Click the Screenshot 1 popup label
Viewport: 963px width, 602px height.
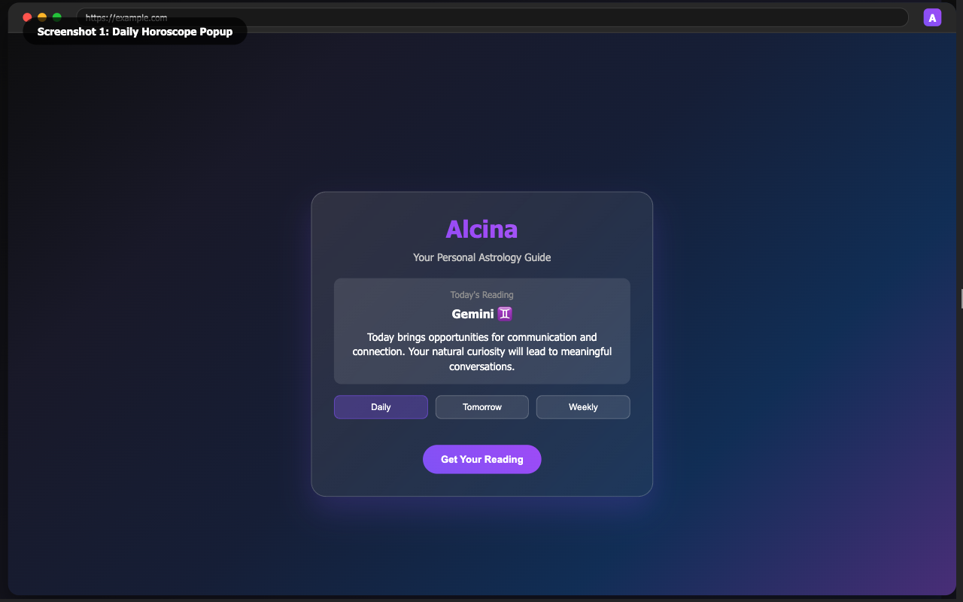(135, 31)
